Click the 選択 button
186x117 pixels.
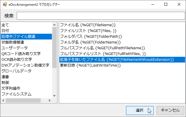(x=140, y=110)
